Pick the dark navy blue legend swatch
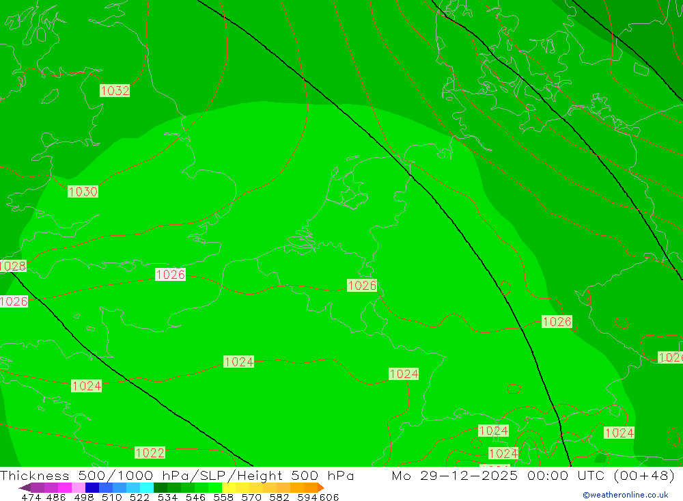The width and height of the screenshot is (683, 501). click(92, 487)
